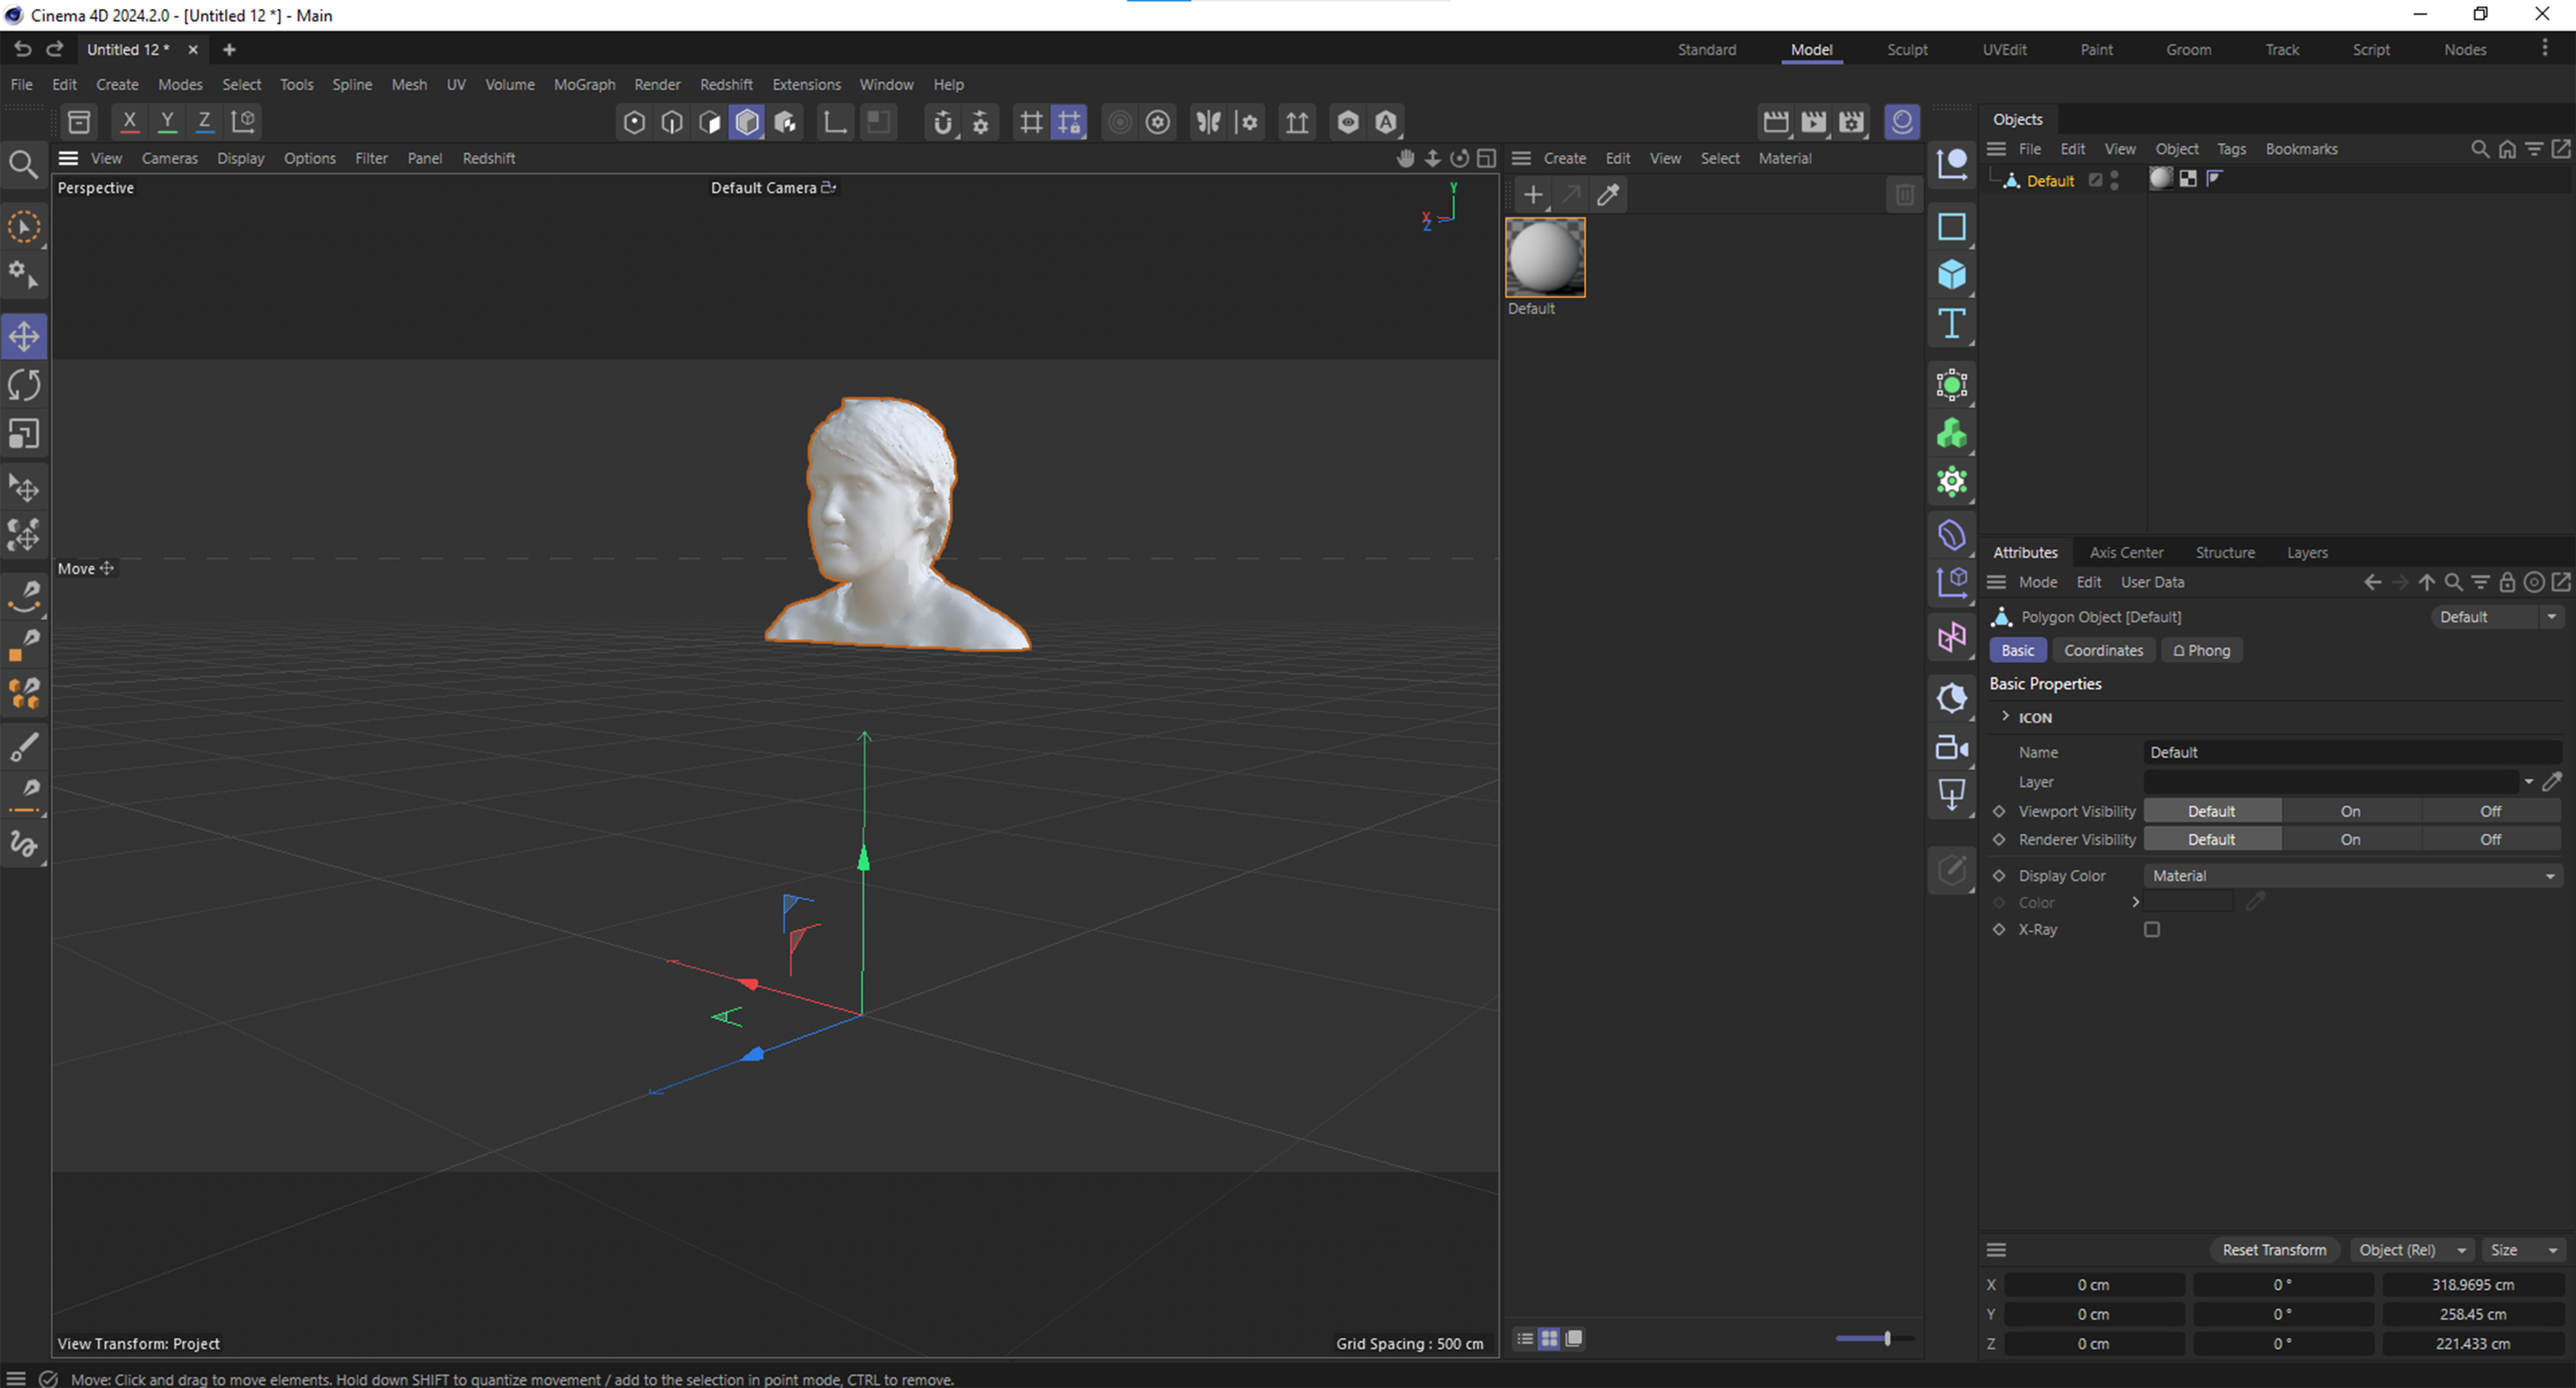Select the Rotate tool
Screen dimensions: 2576x1388
coord(24,384)
